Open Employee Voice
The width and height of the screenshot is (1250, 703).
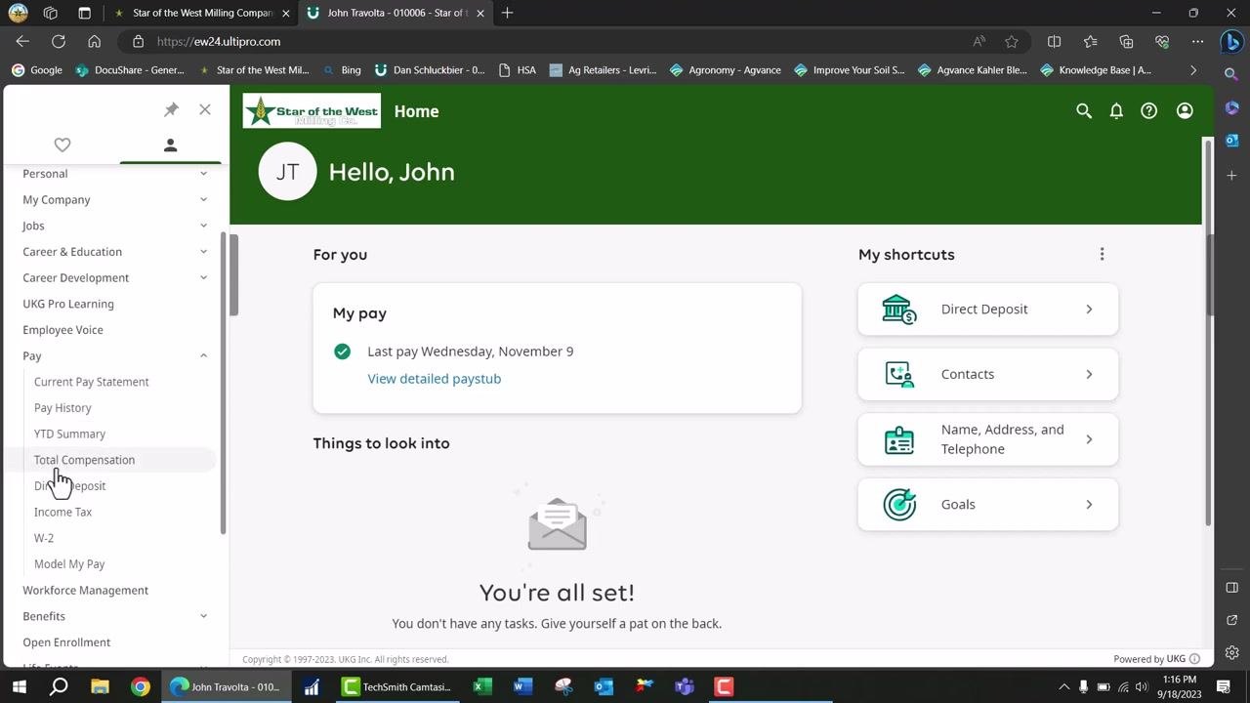62,330
